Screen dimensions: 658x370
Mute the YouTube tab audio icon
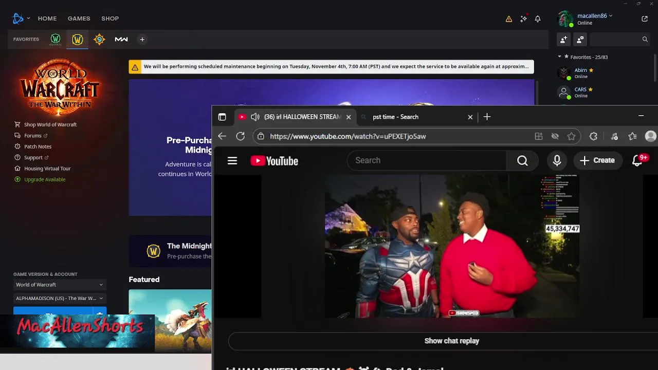(255, 117)
